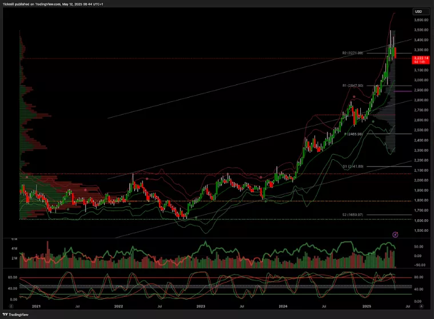The image size is (434, 319).
Task: Click the red signal dot above 2025 candles
Action: pos(354,98)
